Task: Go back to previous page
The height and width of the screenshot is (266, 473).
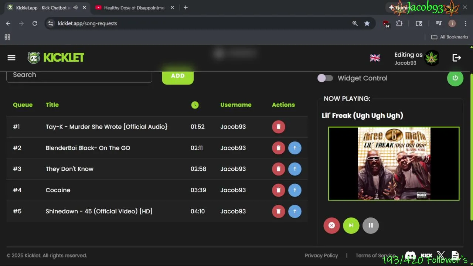Action: (x=8, y=23)
